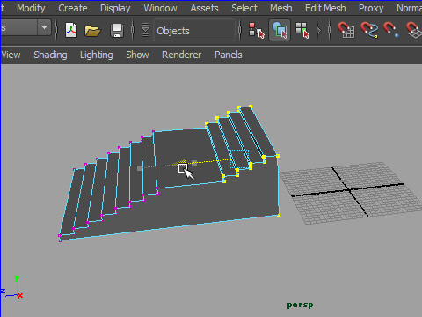Image resolution: width=422 pixels, height=317 pixels.
Task: Toggle select by object type mode
Action: click(x=280, y=30)
